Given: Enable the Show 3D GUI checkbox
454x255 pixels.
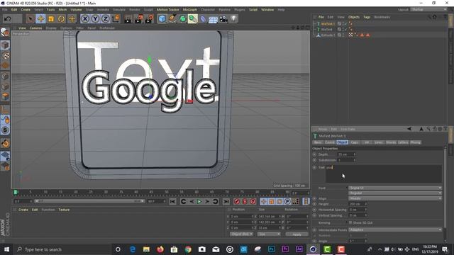Looking at the screenshot, I should click(350, 222).
